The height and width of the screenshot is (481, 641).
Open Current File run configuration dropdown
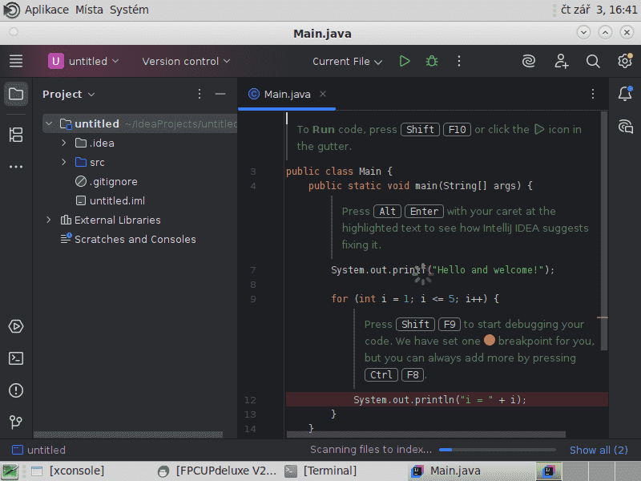pyautogui.click(x=348, y=62)
